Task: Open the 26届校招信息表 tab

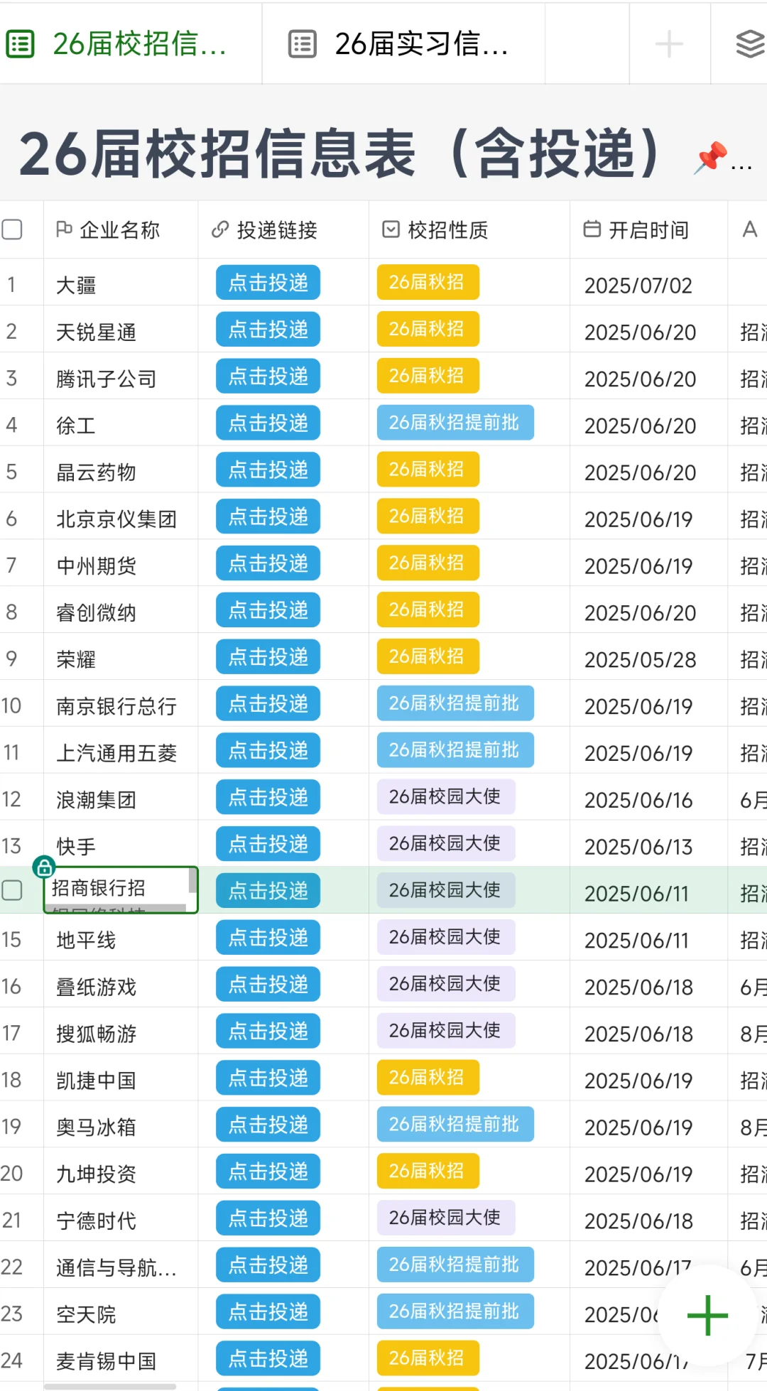Action: point(131,44)
